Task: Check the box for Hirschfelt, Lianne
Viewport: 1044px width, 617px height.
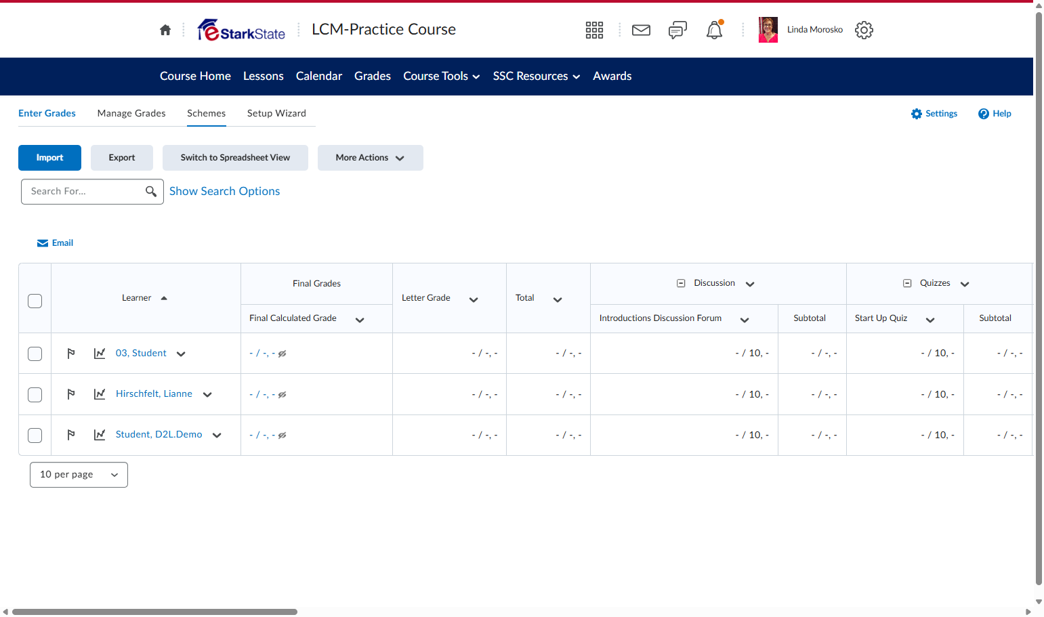Action: (x=35, y=395)
